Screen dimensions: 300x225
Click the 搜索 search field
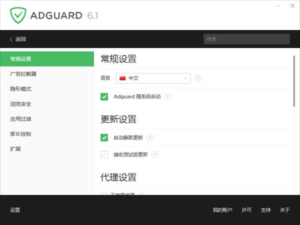click(x=246, y=39)
